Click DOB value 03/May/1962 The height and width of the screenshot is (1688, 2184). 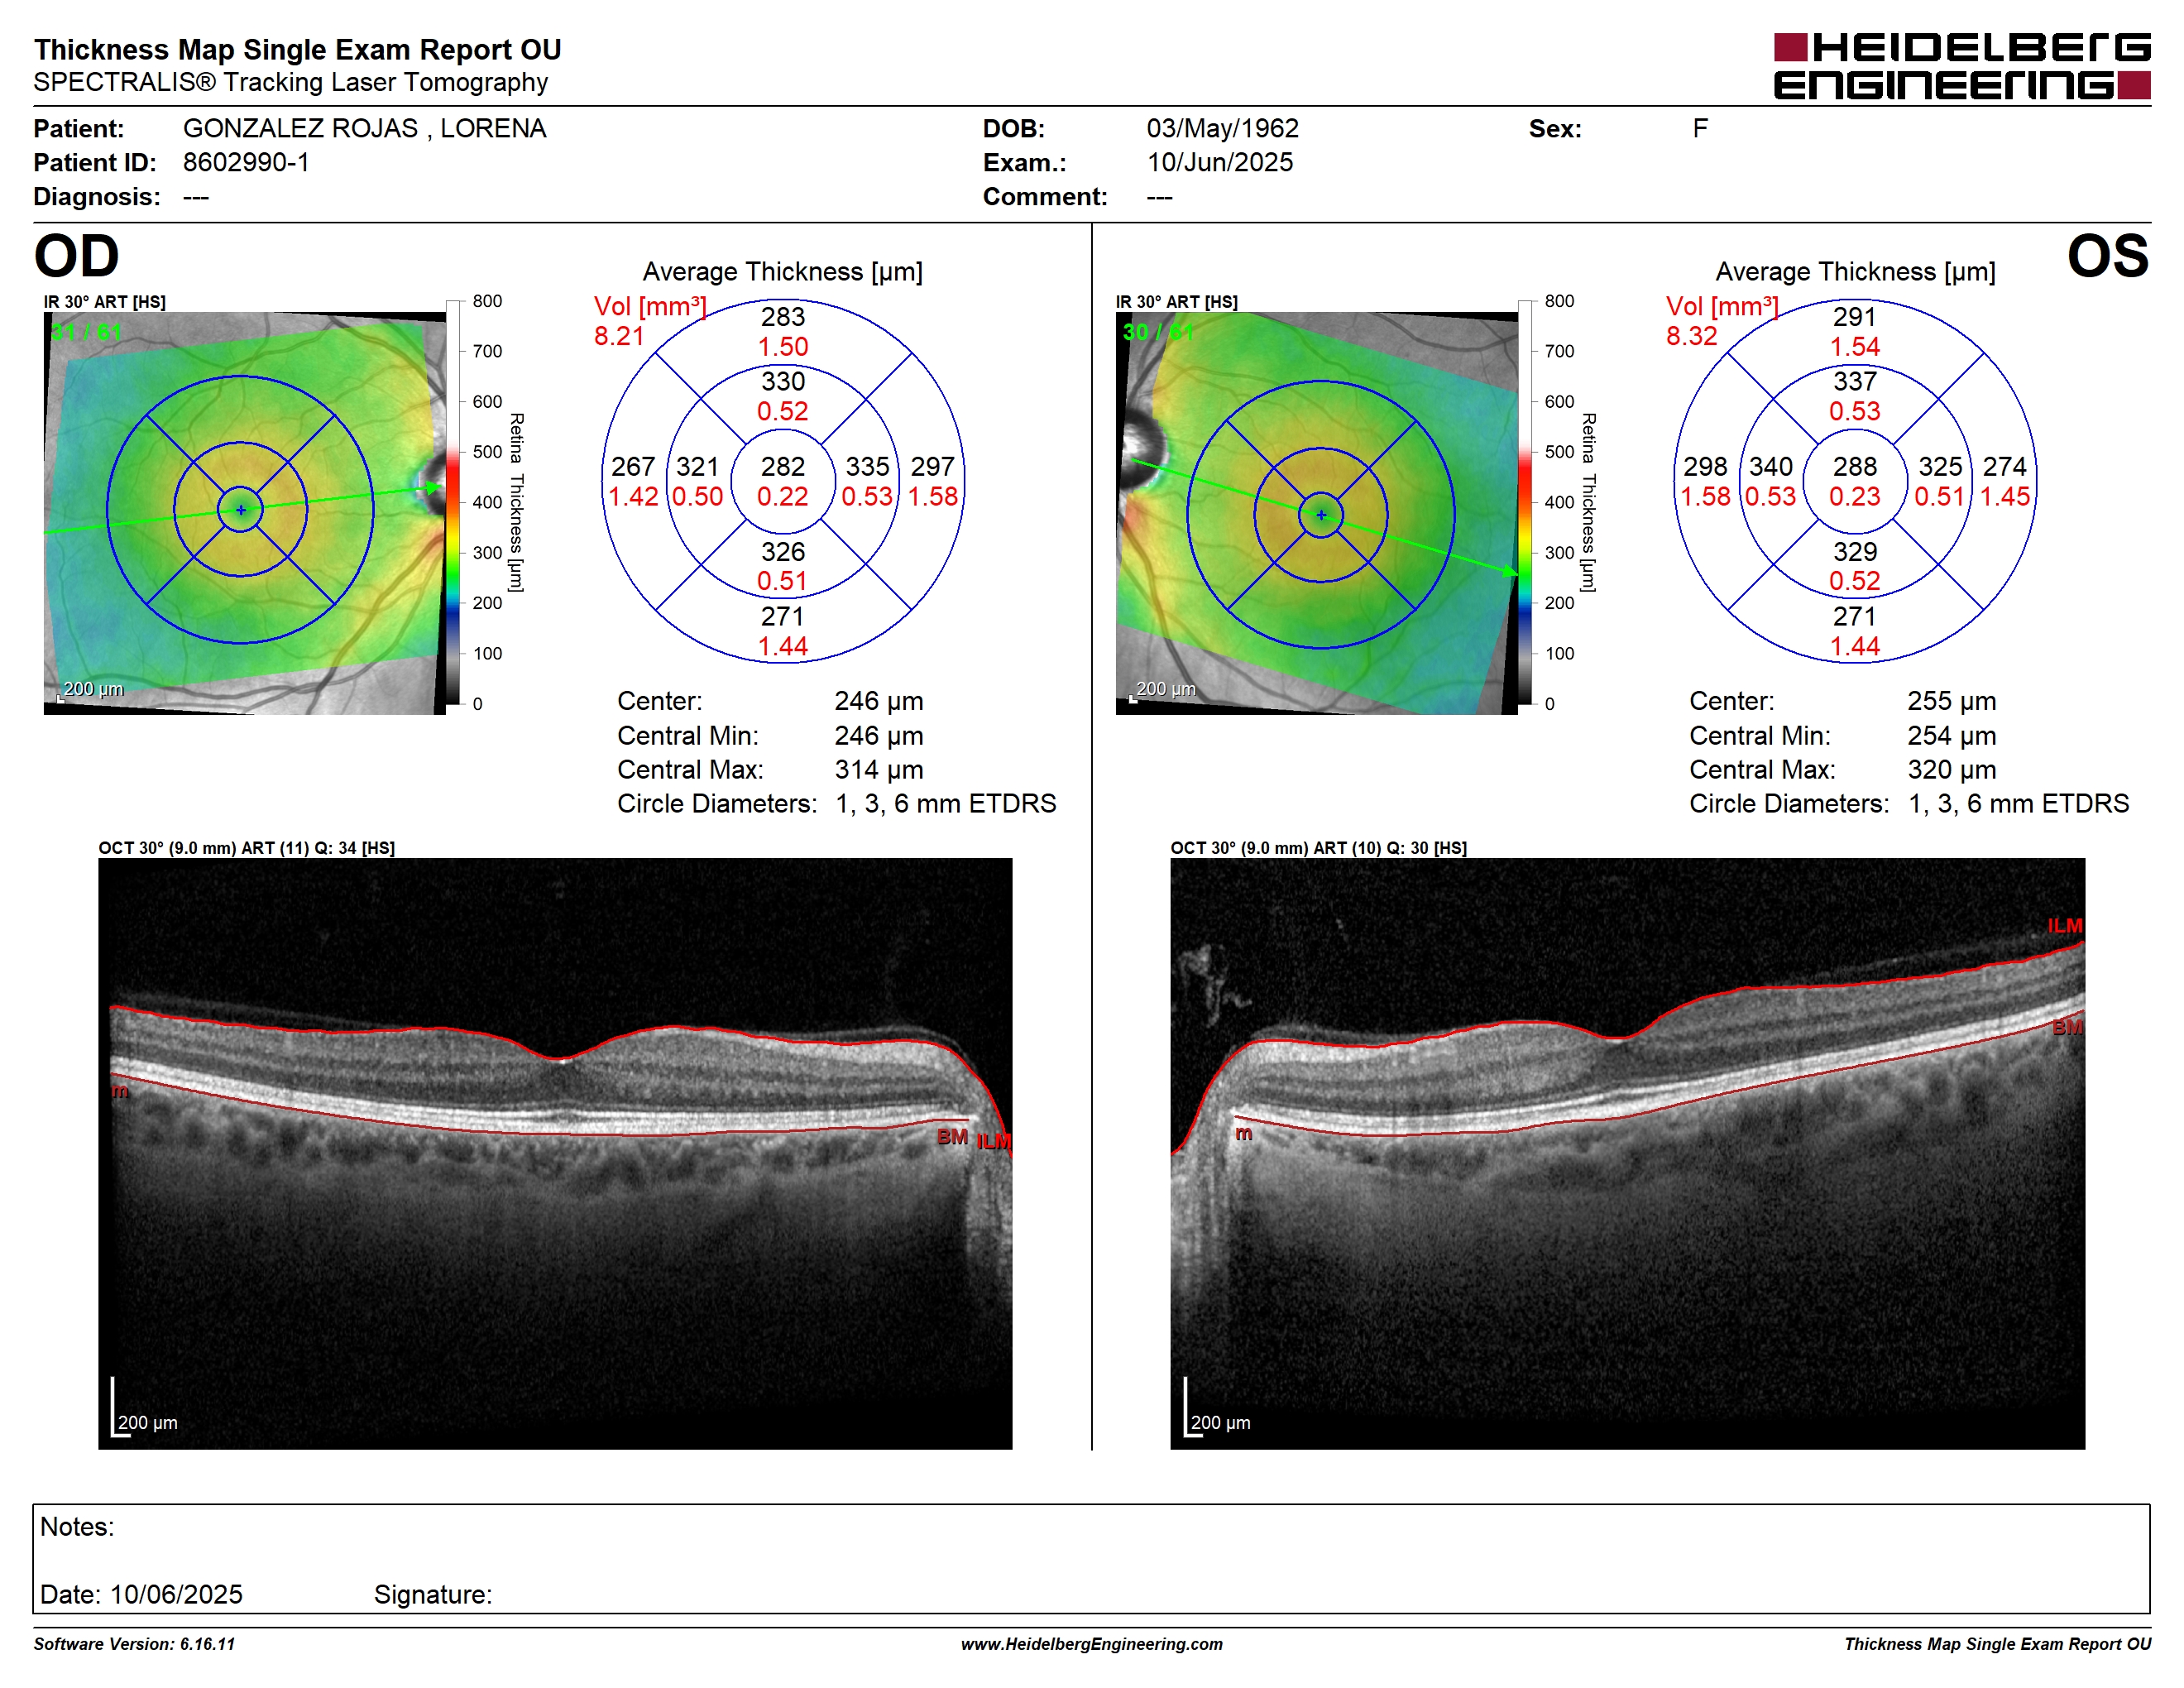[1222, 128]
